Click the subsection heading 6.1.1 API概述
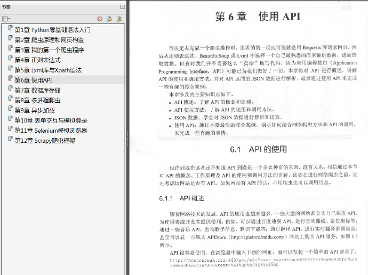The width and height of the screenshot is (368, 275). [x=181, y=198]
